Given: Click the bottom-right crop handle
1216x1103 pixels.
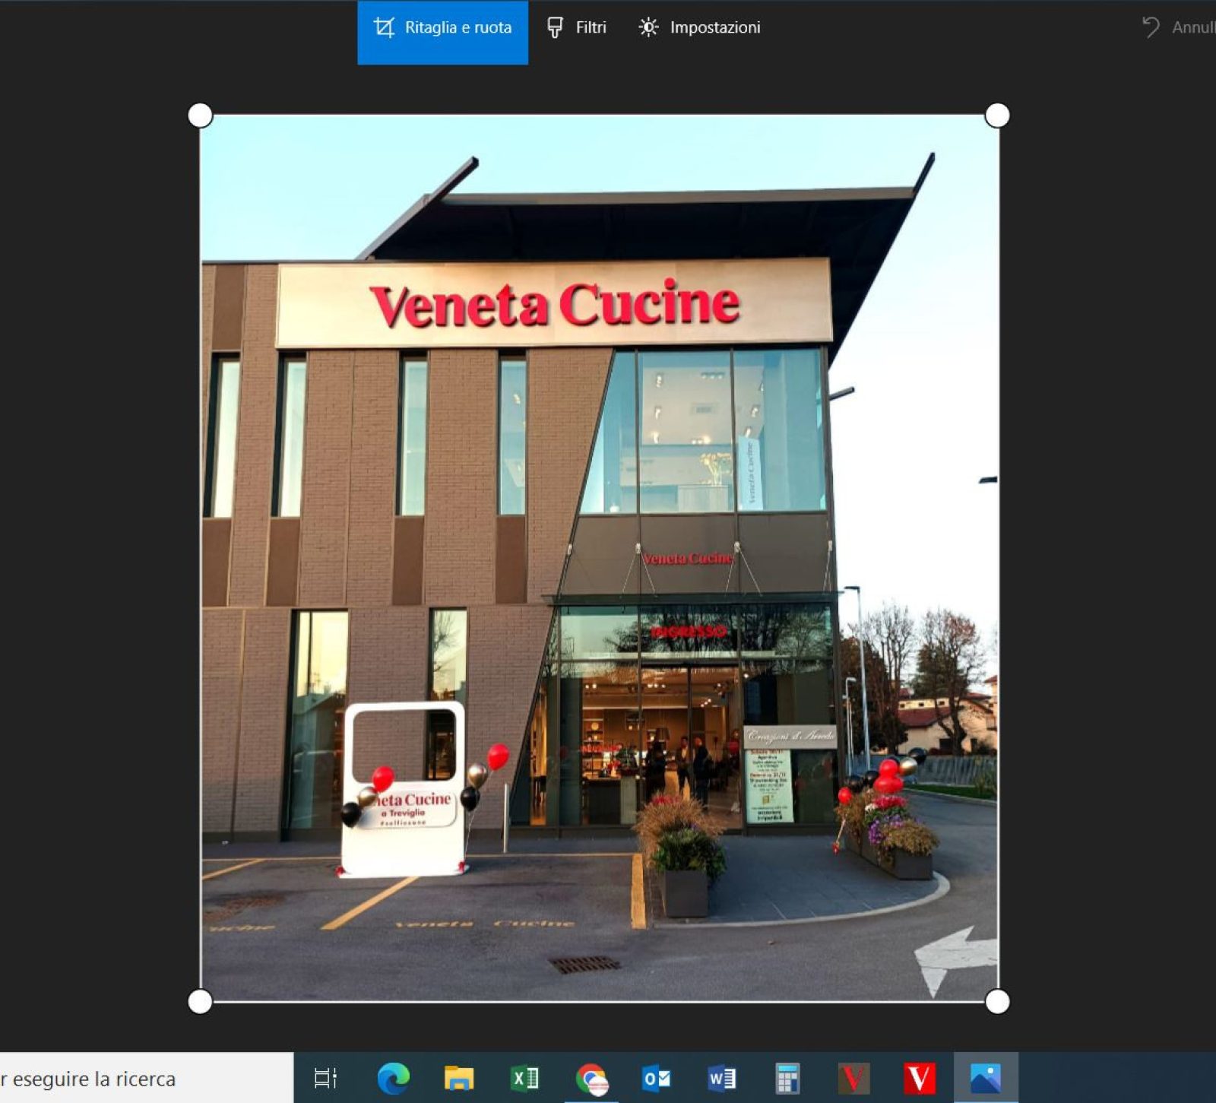Looking at the screenshot, I should pyautogui.click(x=997, y=1001).
